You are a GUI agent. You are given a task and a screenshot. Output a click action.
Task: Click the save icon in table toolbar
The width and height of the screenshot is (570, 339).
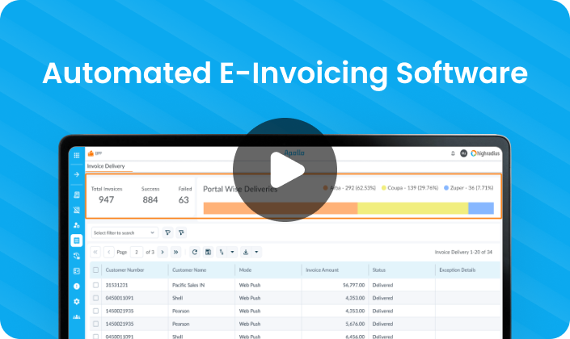[x=208, y=252]
